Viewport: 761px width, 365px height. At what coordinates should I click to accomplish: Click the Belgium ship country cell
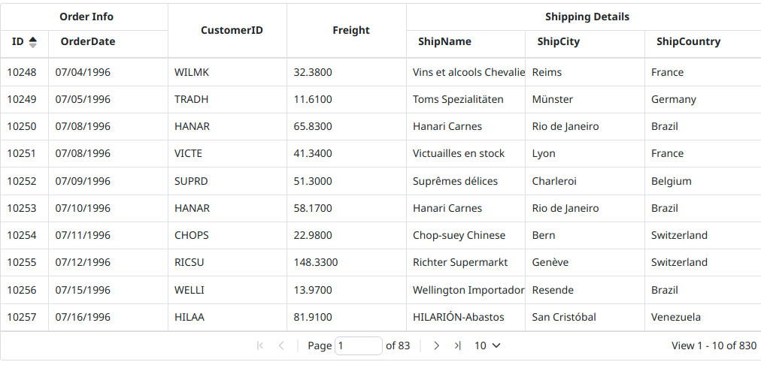tap(672, 181)
